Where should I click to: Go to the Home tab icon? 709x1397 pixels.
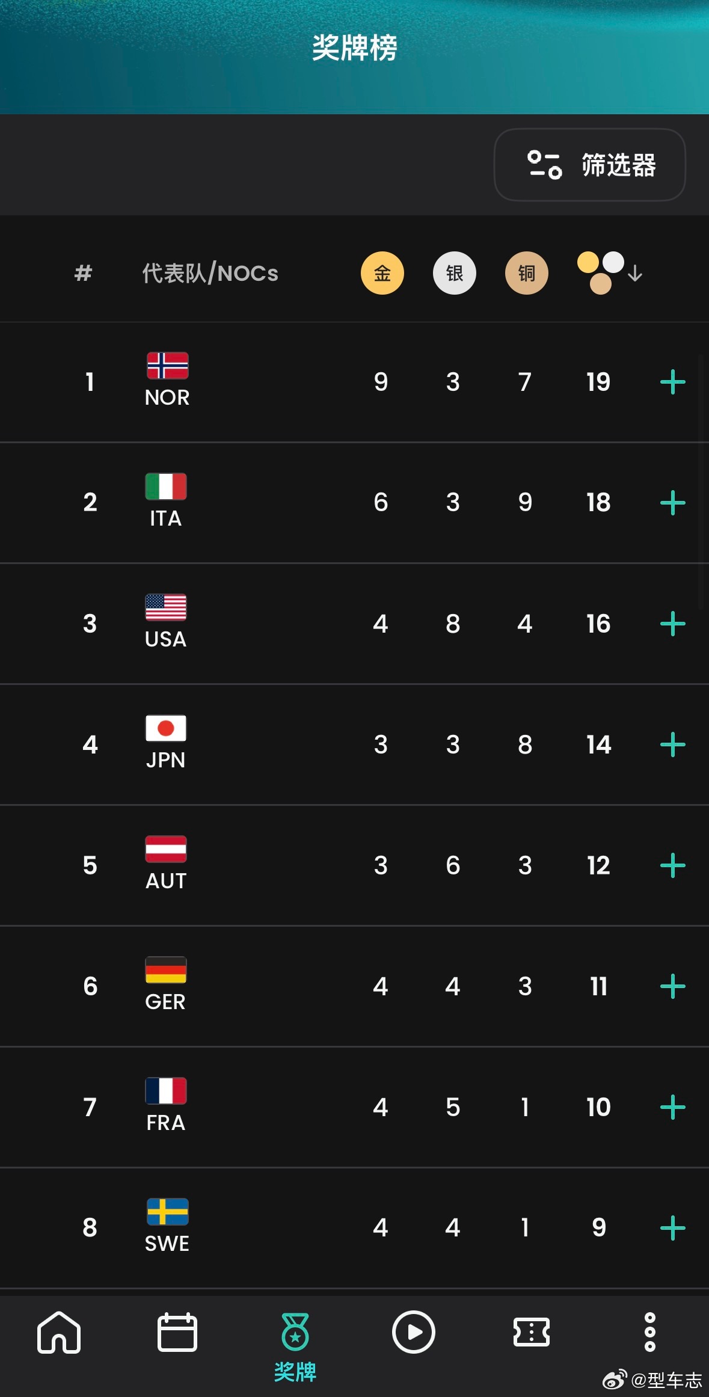pyautogui.click(x=59, y=1332)
